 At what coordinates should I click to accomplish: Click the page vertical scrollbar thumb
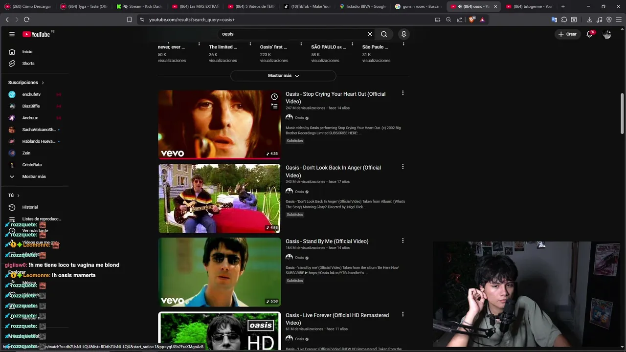623,112
